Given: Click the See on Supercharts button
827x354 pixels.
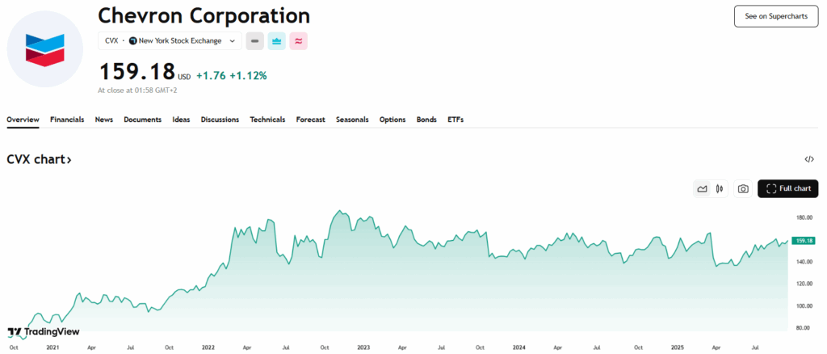Looking at the screenshot, I should tap(775, 15).
